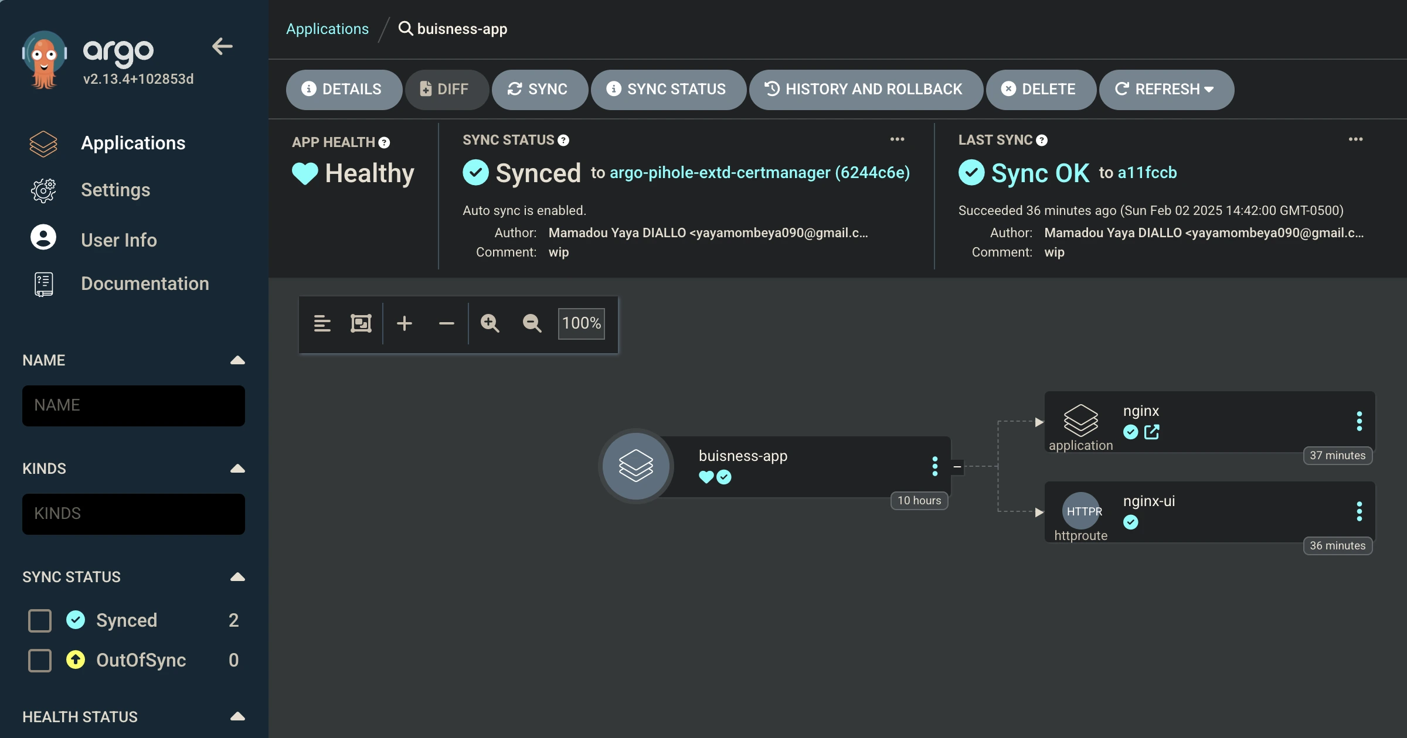Click the collapse all nodes minus icon
Screen dimensions: 1407x738
(447, 323)
